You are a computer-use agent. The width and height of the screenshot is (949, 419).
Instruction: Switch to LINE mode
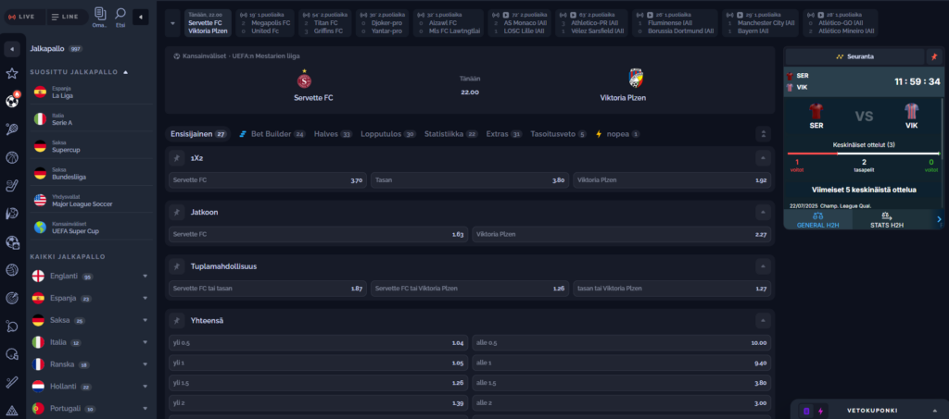[66, 17]
